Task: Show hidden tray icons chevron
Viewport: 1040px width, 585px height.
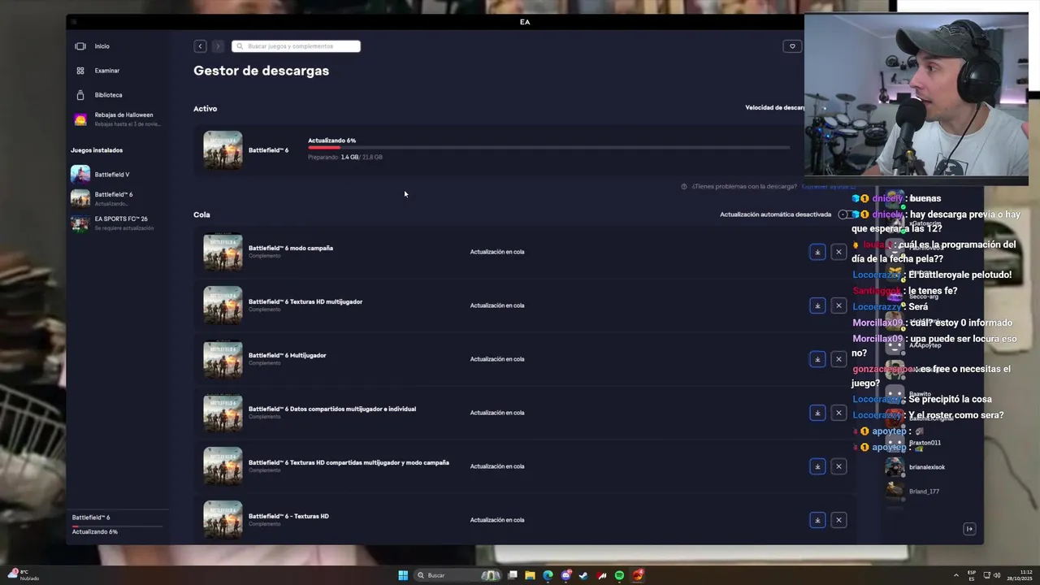Action: (x=956, y=575)
